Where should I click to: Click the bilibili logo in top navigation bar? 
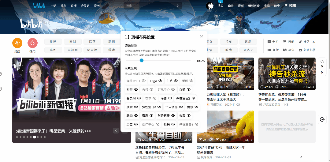pos(39,6)
